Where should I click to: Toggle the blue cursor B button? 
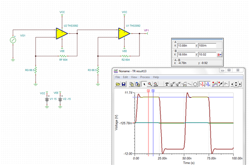(208, 84)
